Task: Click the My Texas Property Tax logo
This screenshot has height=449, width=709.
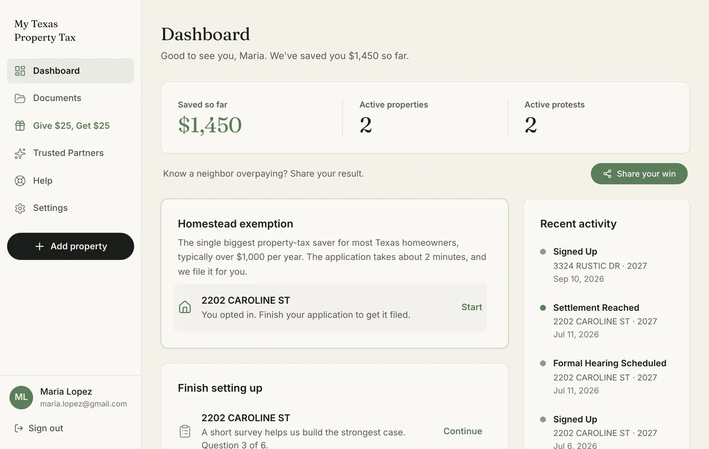Action: [45, 31]
